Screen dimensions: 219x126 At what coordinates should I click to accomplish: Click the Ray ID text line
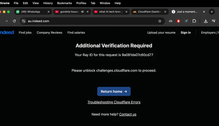pyautogui.click(x=114, y=55)
